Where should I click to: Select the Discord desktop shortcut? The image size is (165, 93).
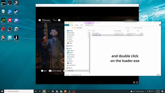[16, 21]
